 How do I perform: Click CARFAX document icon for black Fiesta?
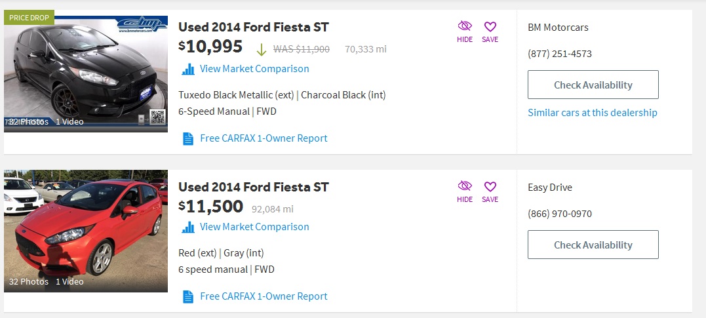(x=188, y=138)
